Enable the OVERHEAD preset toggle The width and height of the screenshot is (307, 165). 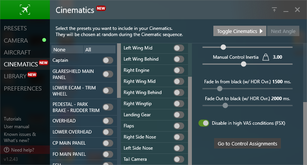click(x=108, y=121)
